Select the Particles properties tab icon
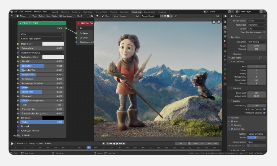This screenshot has width=277, height=166. coord(225,60)
